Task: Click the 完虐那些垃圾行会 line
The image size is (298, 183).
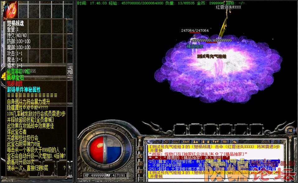Action: pos(23,138)
